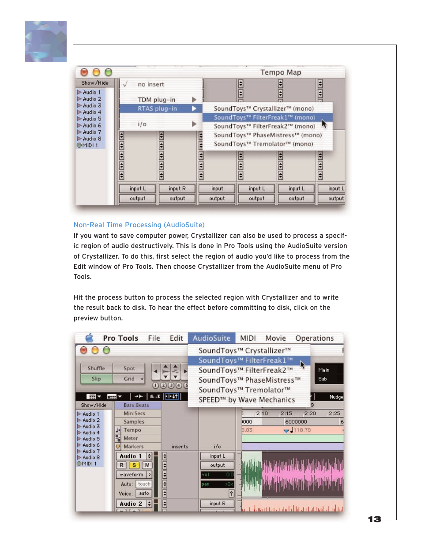421x545 pixels.
Task: Choose SPEED by Wave Mechanics
Action: click(x=249, y=400)
